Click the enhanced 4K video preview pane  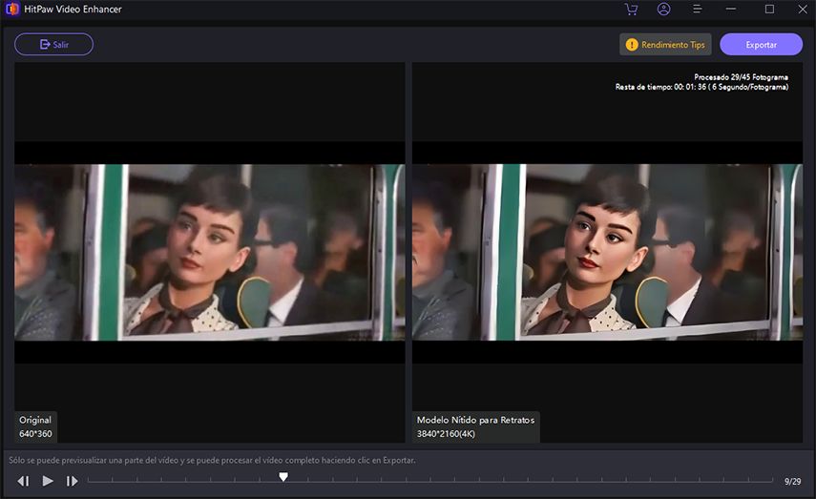click(607, 253)
